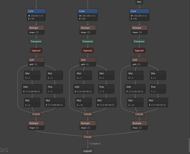The image size is (190, 154).
Task: Select the middle column Transpose node
Action: 88,41
